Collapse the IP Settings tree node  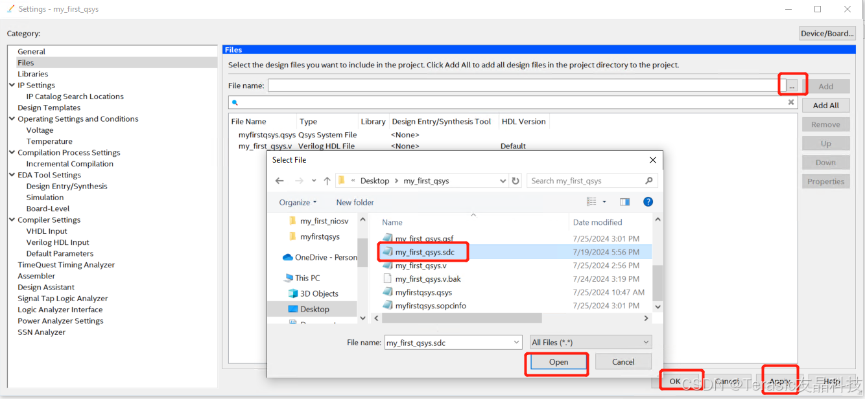tap(12, 85)
